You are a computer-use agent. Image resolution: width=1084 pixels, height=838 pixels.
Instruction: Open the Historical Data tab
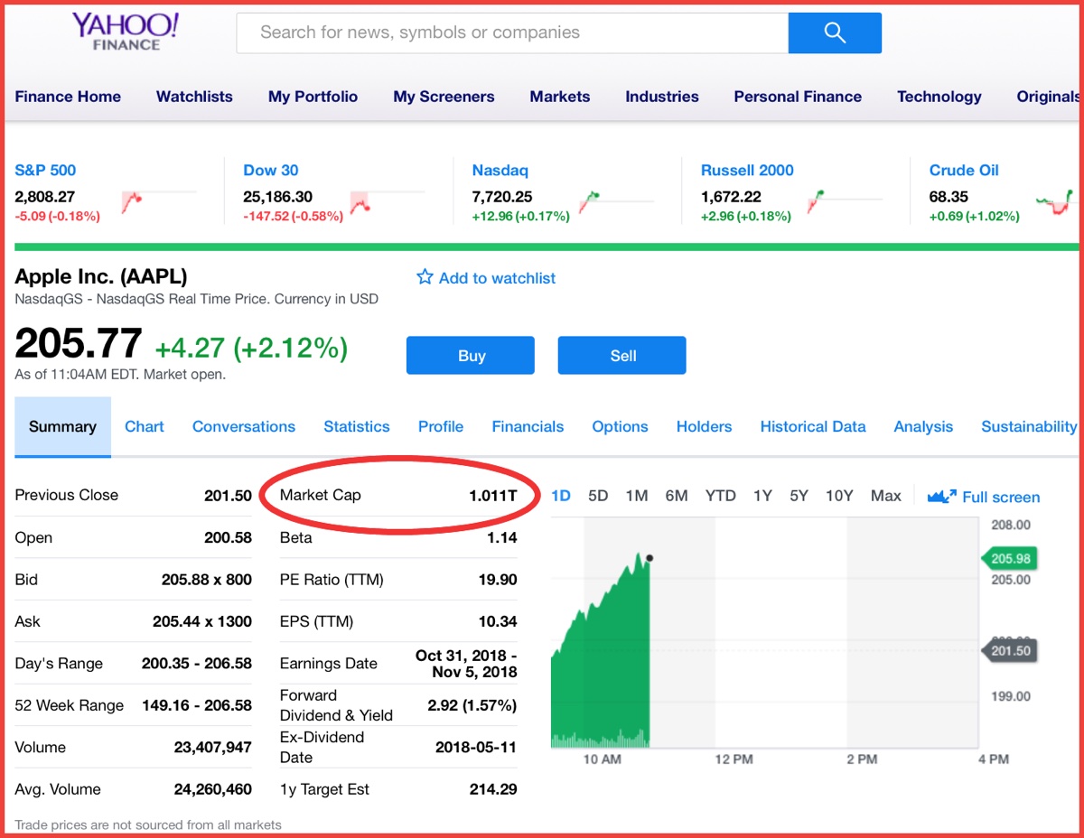pyautogui.click(x=812, y=426)
